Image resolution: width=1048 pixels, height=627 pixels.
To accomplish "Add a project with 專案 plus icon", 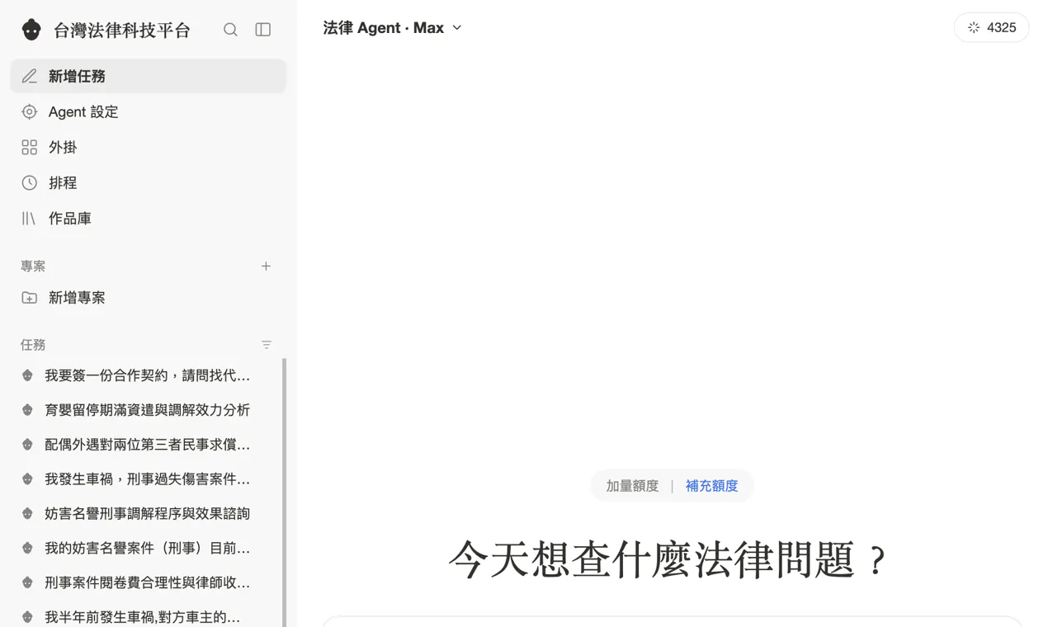I will pos(266,266).
